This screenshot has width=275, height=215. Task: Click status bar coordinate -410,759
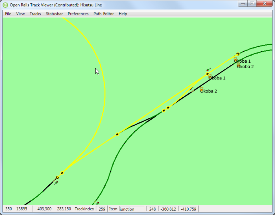[x=188, y=209]
